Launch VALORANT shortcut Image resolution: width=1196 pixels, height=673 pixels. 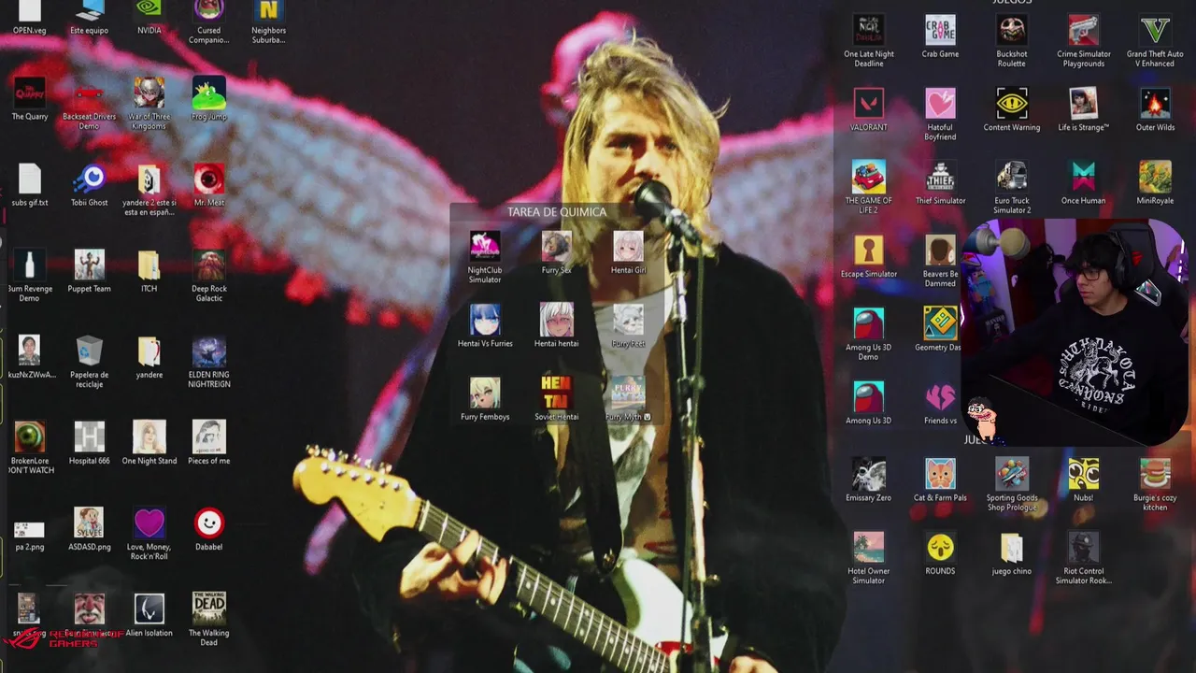point(868,104)
